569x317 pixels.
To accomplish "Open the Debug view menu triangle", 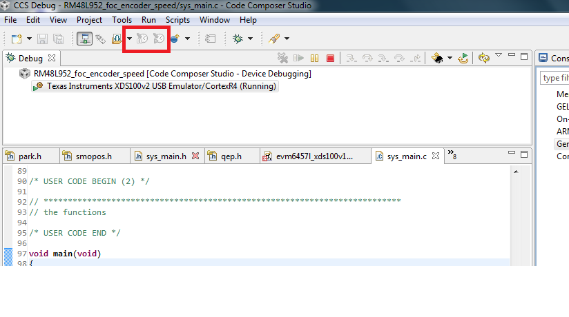I will 499,55.
